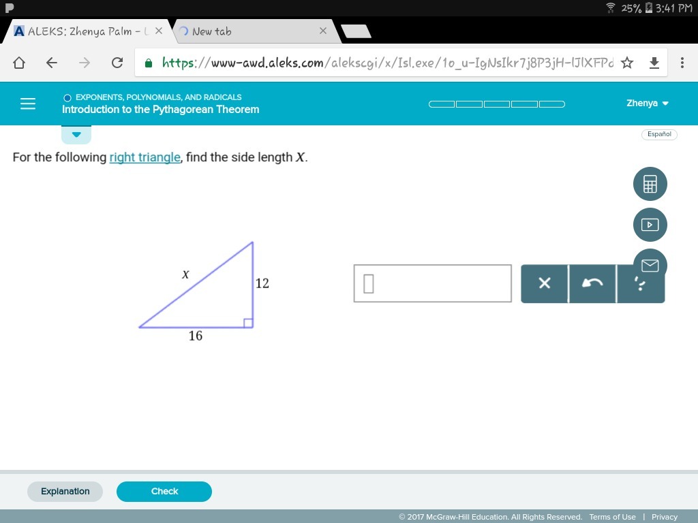The height and width of the screenshot is (523, 698).
Task: Open the calculator tool
Action: tap(650, 184)
